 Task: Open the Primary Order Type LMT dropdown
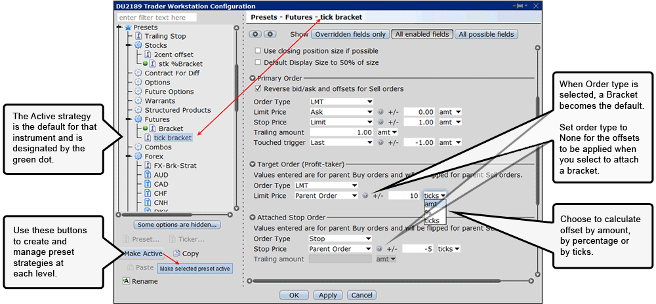tap(341, 102)
